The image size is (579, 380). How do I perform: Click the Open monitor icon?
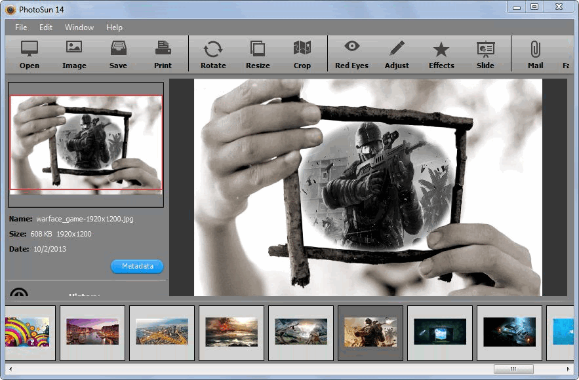point(29,48)
